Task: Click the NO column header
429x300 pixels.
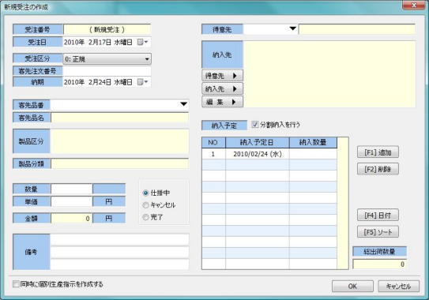Action: 213,142
